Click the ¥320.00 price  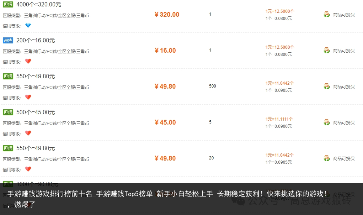(167, 15)
